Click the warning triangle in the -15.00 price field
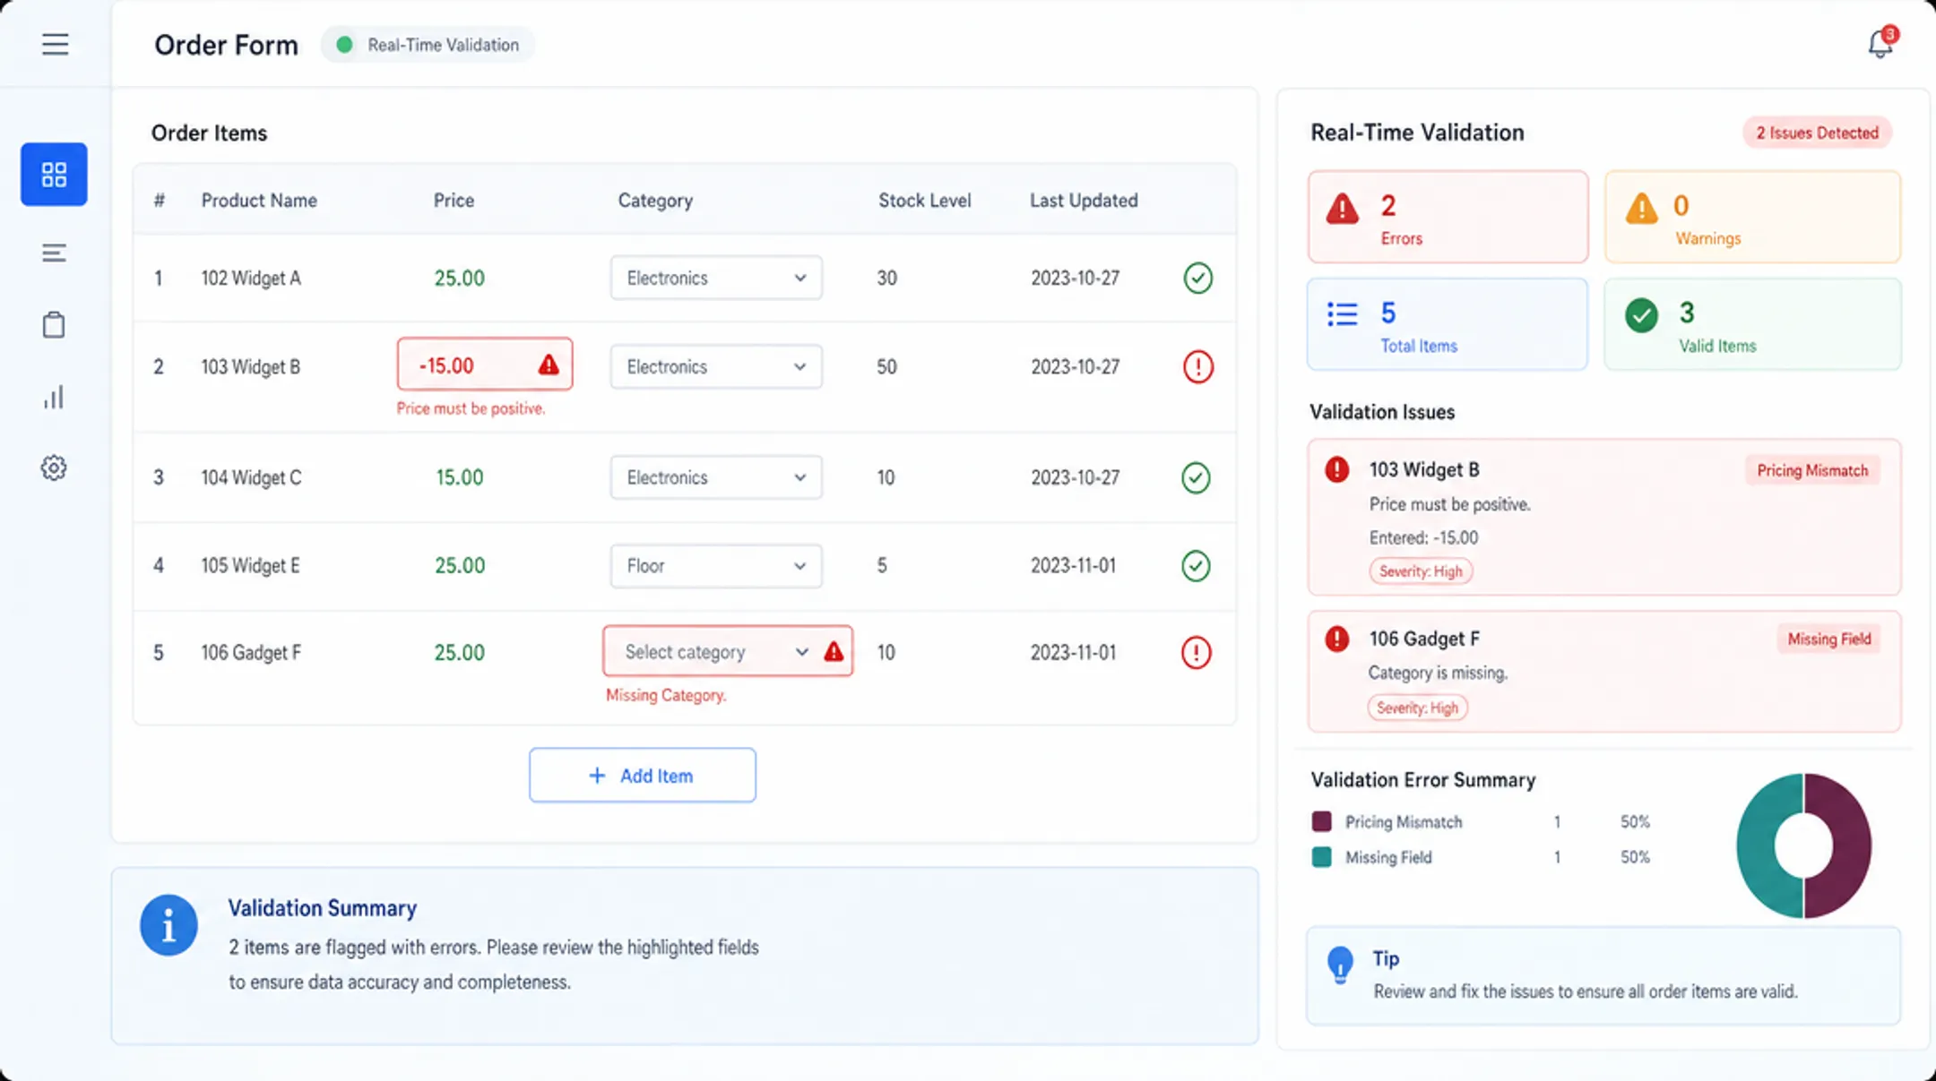 tap(549, 365)
